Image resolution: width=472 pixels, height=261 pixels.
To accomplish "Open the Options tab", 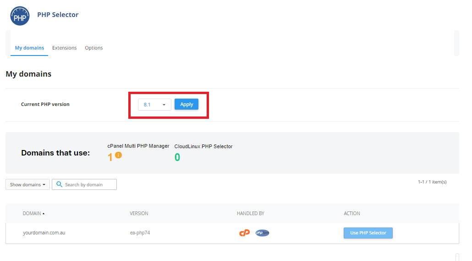I will (93, 48).
